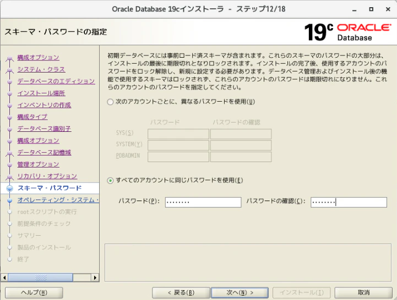Click step bullet beside スキーマ・パスワード
The height and width of the screenshot is (300, 397).
click(x=9, y=188)
